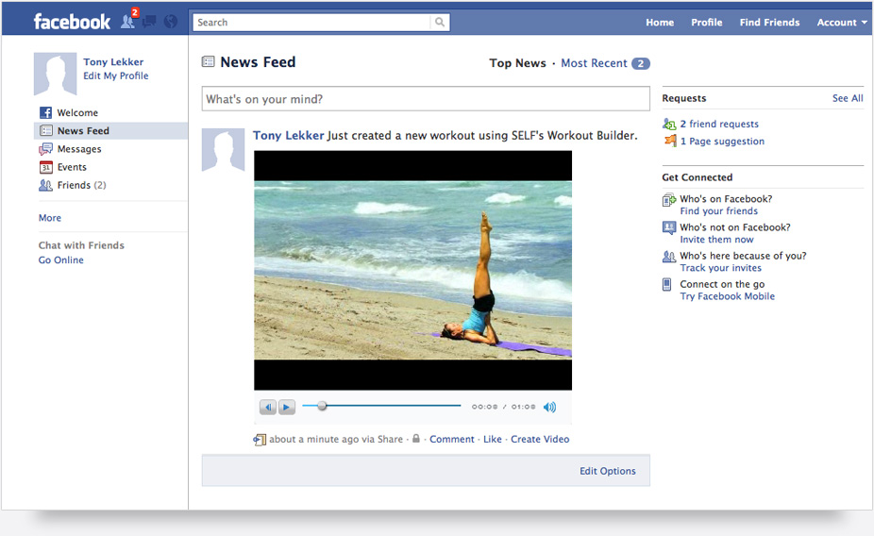Click the Events calendar icon in sidebar
This screenshot has width=874, height=536.
(x=45, y=167)
